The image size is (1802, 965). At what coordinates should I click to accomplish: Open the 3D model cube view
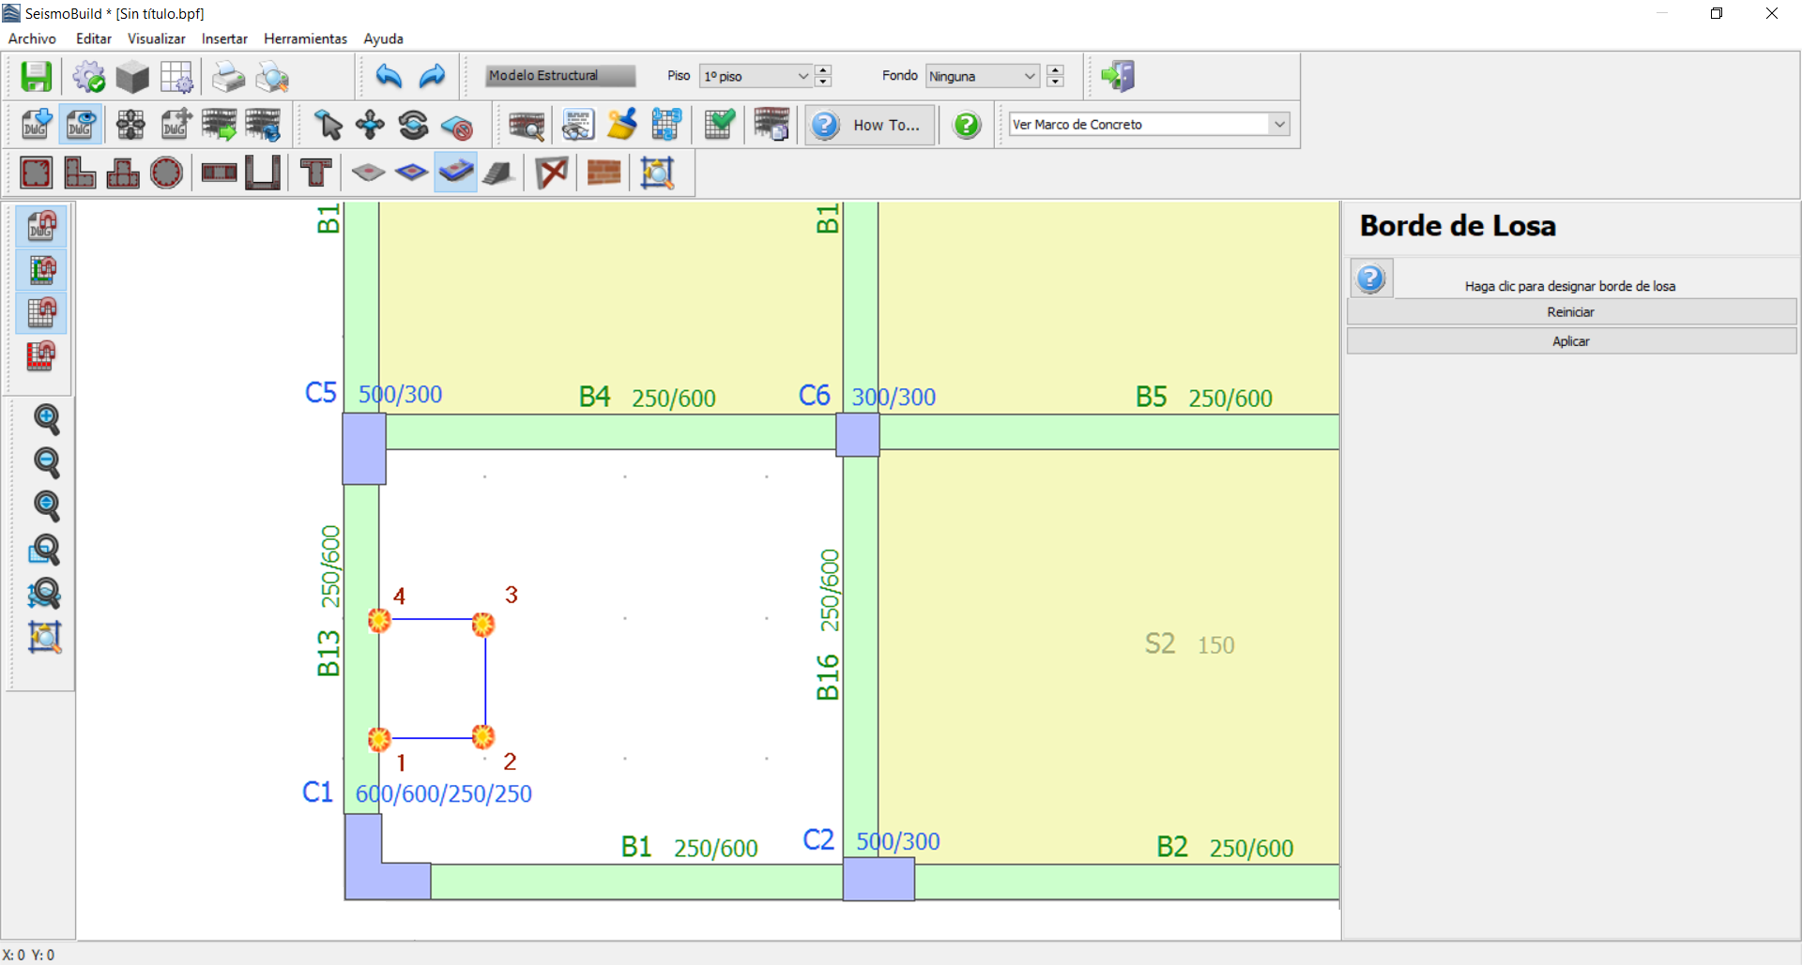pyautogui.click(x=132, y=76)
